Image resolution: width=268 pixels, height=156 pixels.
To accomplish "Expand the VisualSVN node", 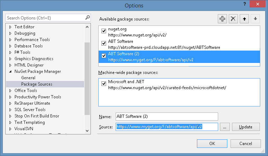I will [10, 129].
